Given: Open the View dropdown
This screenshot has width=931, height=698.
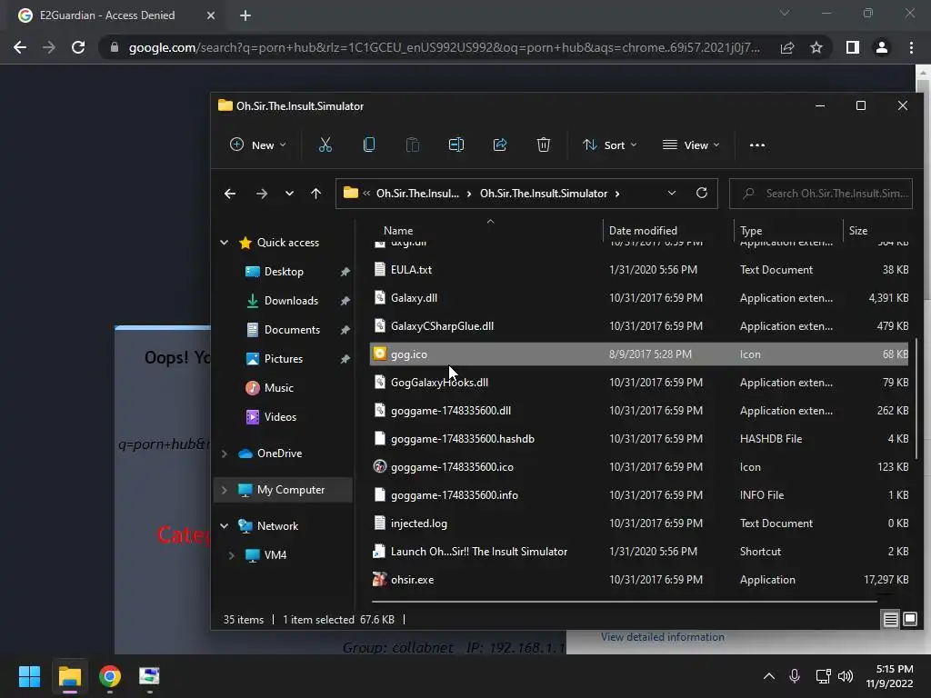Looking at the screenshot, I should tap(691, 145).
